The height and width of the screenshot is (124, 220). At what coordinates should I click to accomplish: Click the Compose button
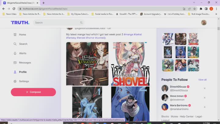33,92
